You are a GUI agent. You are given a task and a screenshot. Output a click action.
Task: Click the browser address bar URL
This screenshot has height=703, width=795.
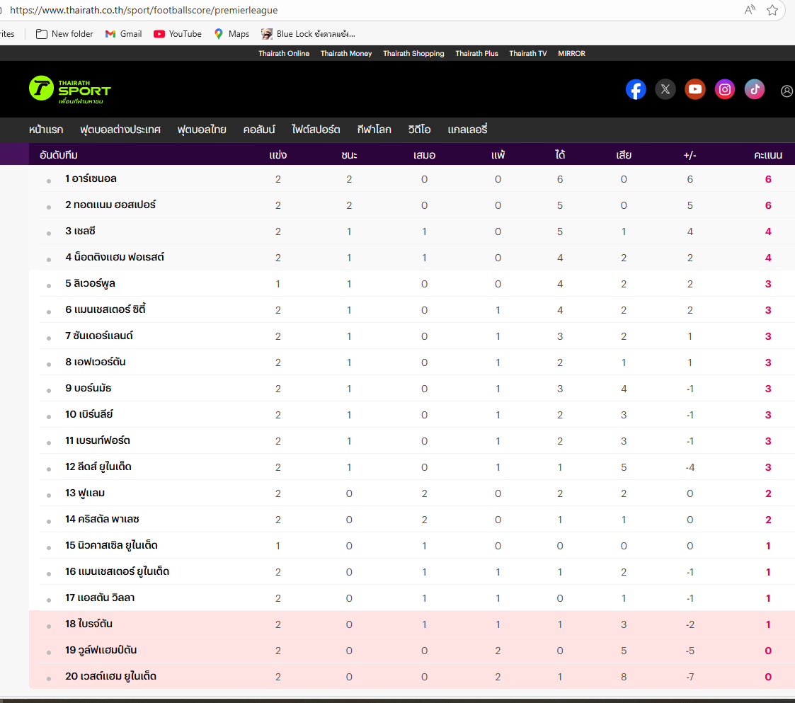click(144, 10)
